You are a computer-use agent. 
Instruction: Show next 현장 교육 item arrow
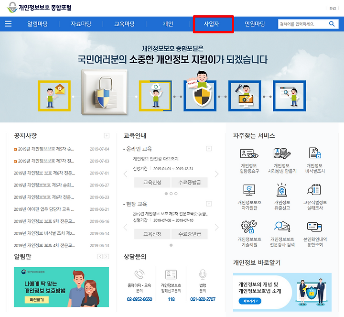(216, 227)
